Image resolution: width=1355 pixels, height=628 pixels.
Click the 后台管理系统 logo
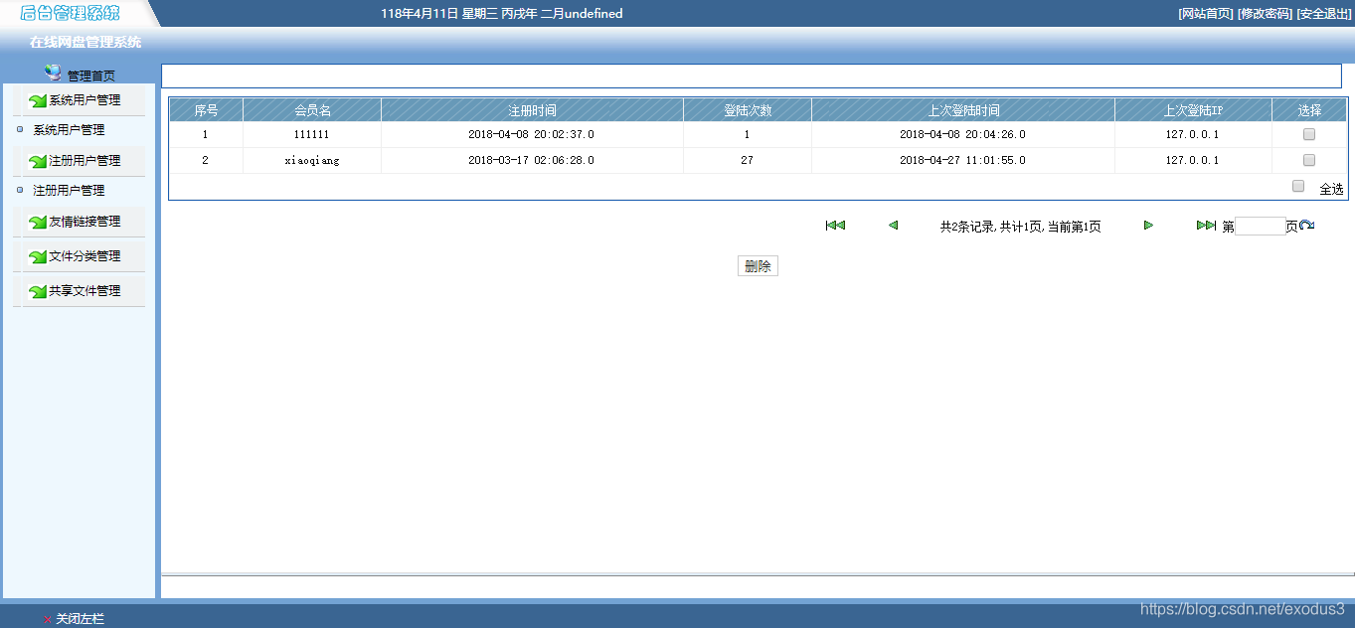tap(70, 13)
